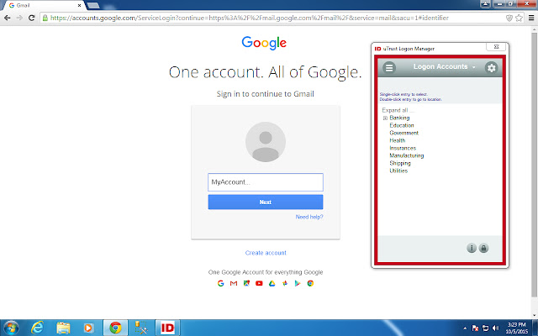The image size is (538, 336).
Task: Reload the page with the refresh icon
Action: pos(32,18)
